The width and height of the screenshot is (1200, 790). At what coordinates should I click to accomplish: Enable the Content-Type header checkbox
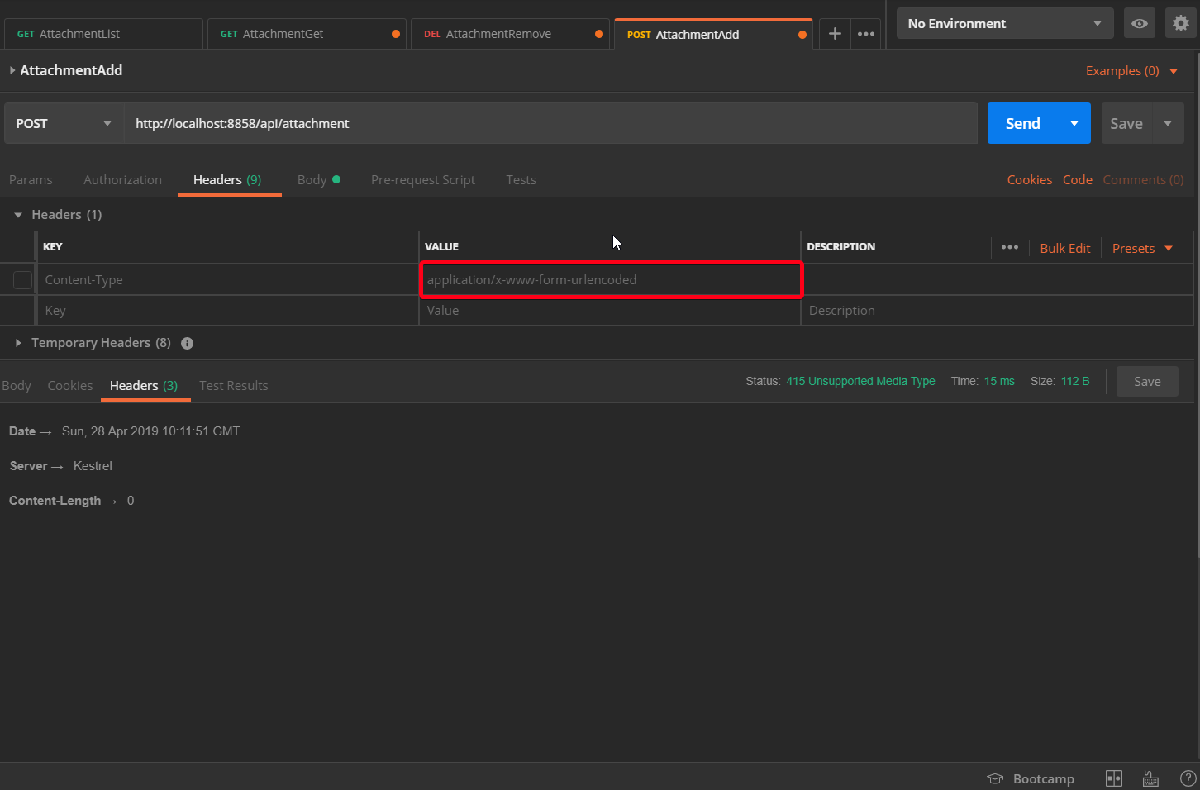click(x=22, y=280)
